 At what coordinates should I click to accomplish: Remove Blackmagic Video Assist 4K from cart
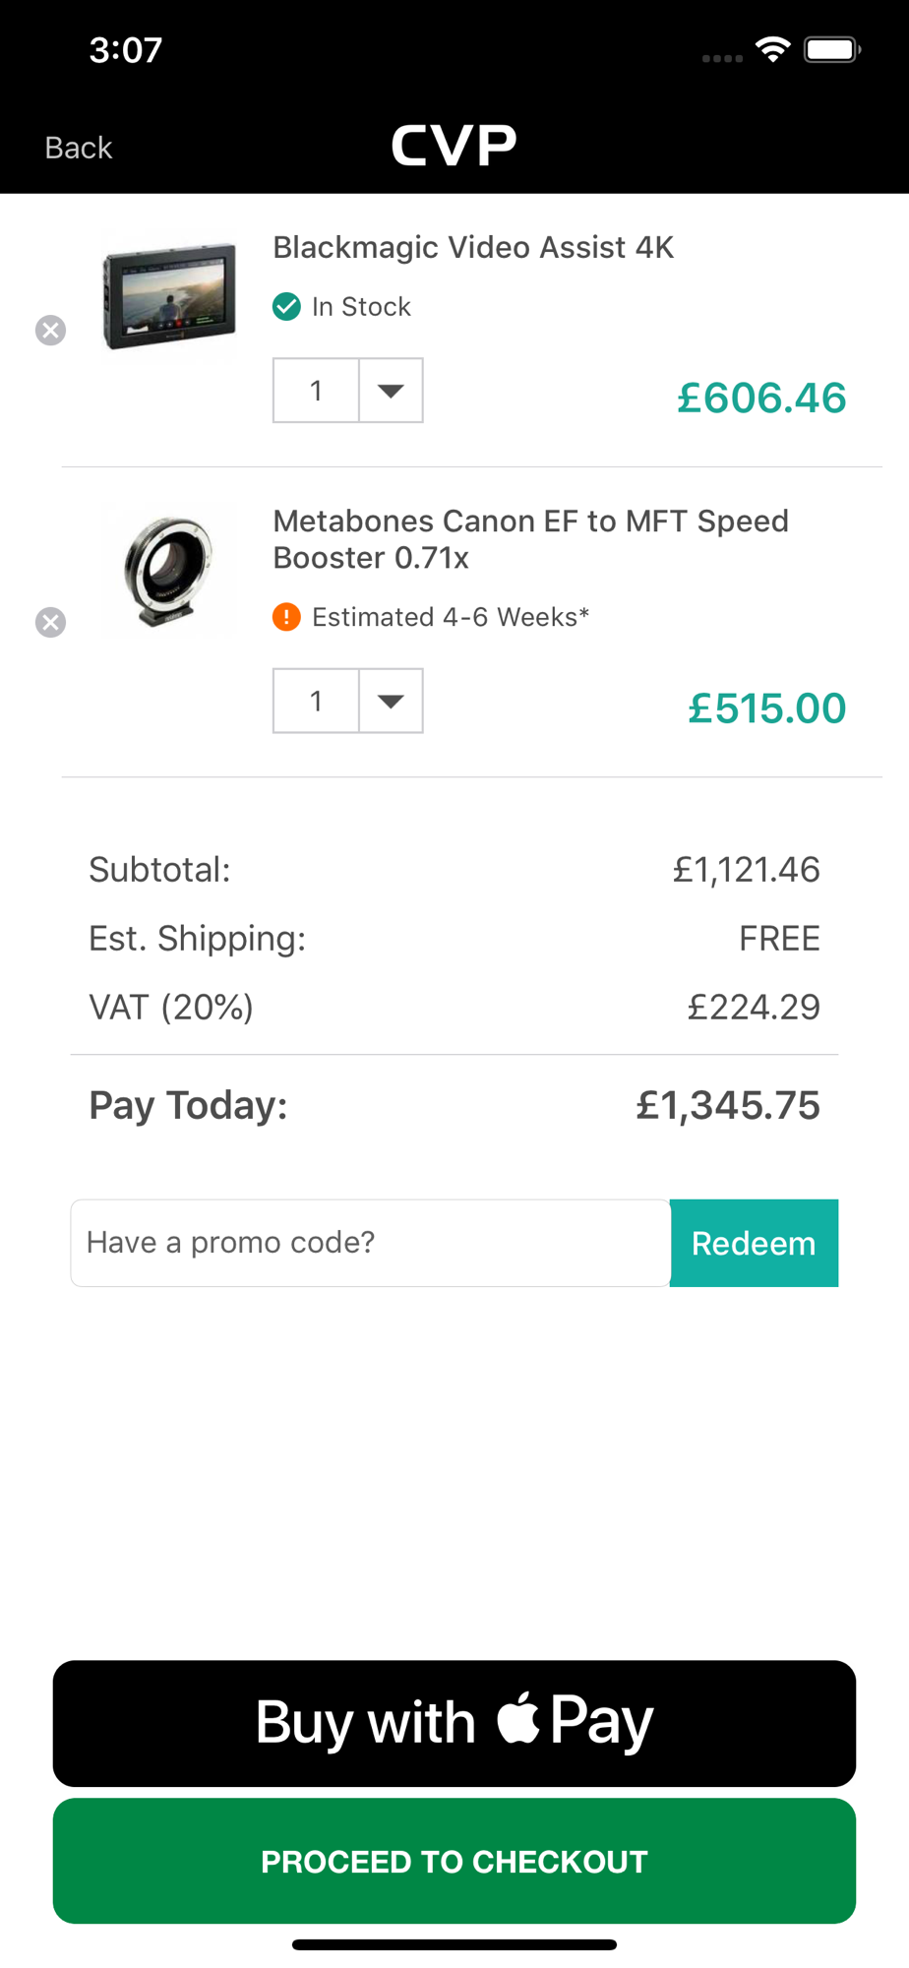coord(50,331)
